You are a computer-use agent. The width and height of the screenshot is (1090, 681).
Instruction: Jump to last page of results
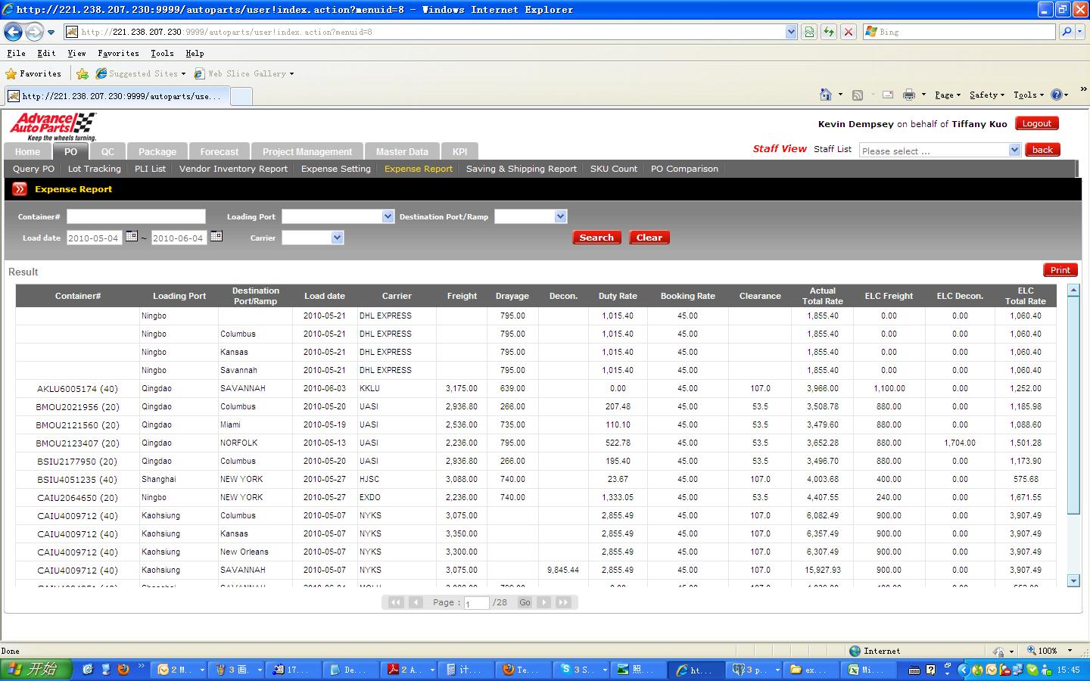click(x=563, y=602)
